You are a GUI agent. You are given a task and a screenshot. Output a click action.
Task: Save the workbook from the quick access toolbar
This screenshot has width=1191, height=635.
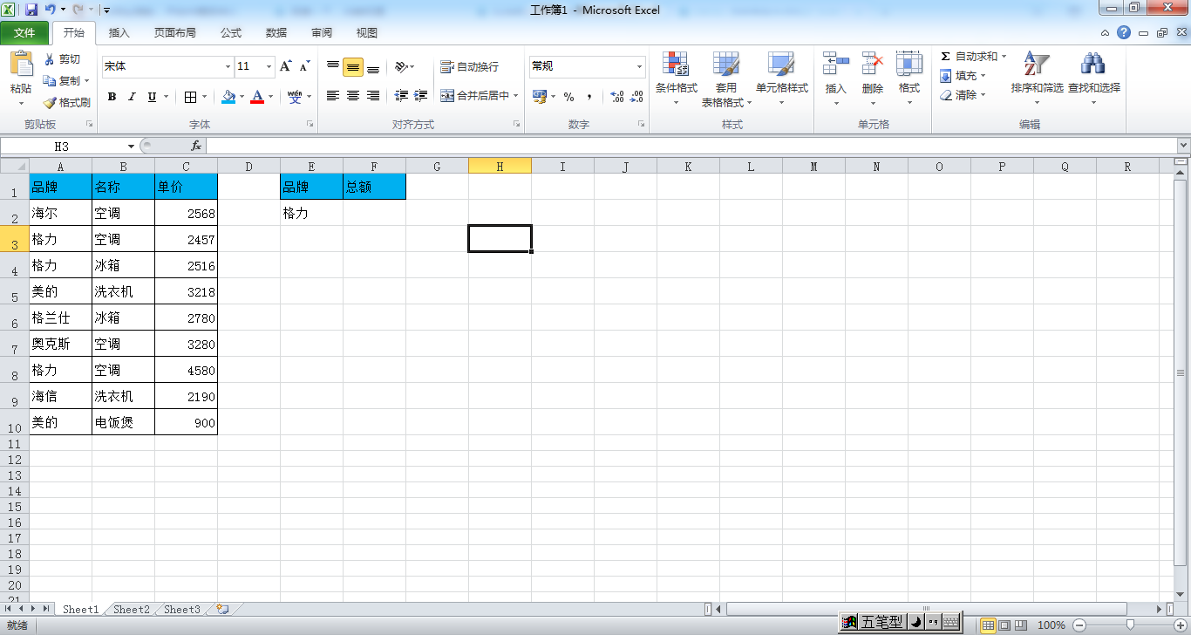[x=31, y=10]
